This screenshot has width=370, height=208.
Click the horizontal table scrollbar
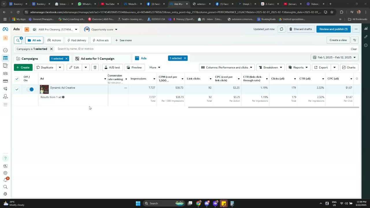[273, 107]
